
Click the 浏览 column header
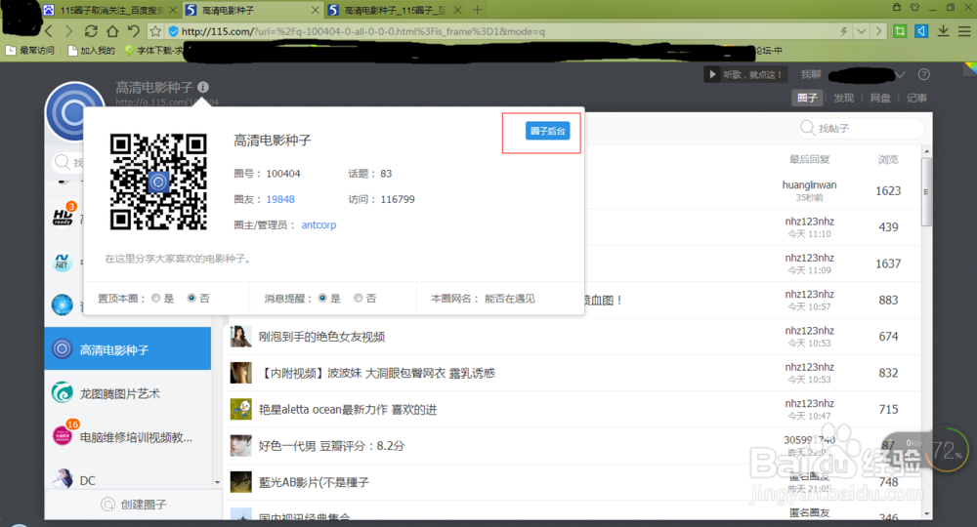[x=888, y=159]
